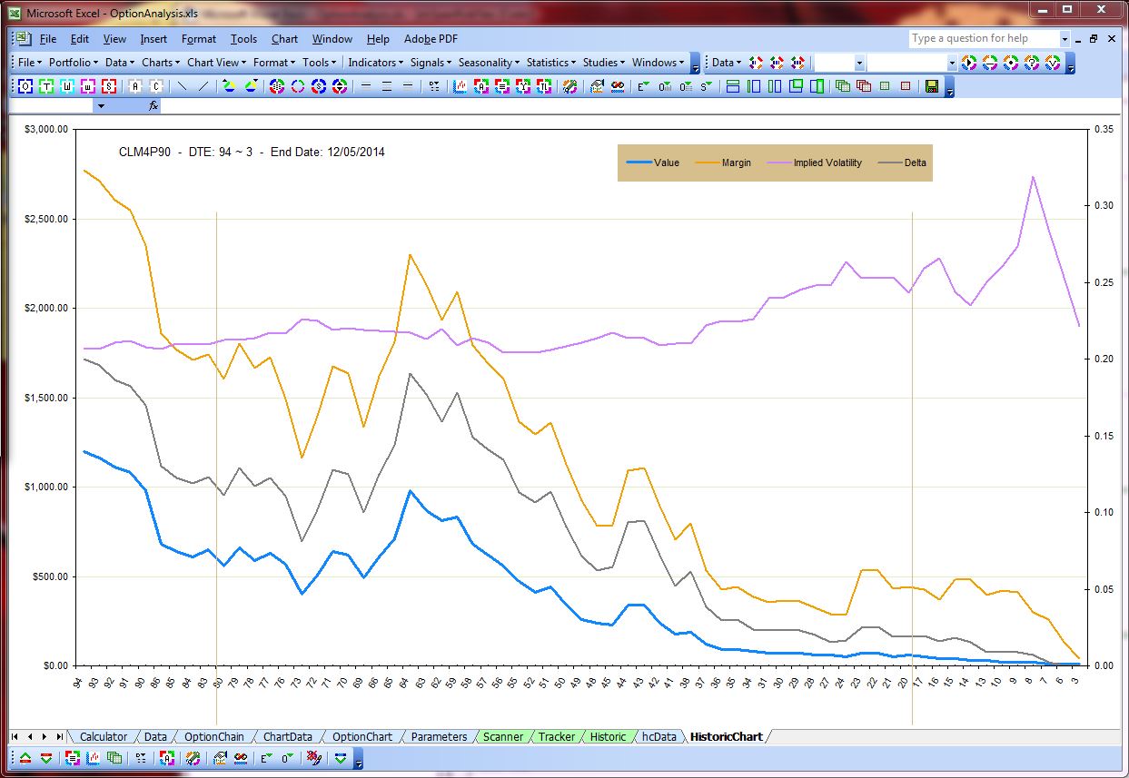The height and width of the screenshot is (778, 1129).
Task: Open the Chart menu in menu bar
Action: (x=284, y=39)
